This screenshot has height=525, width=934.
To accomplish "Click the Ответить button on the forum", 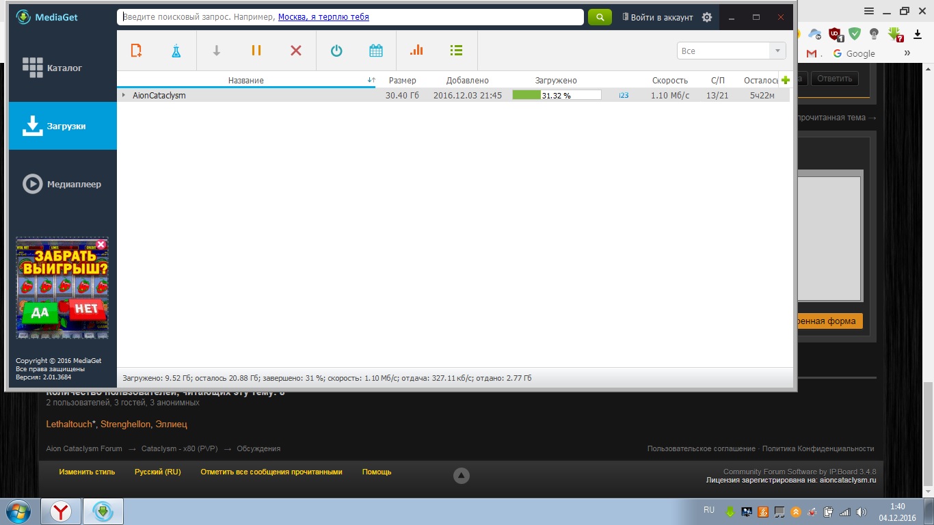I will [x=834, y=79].
